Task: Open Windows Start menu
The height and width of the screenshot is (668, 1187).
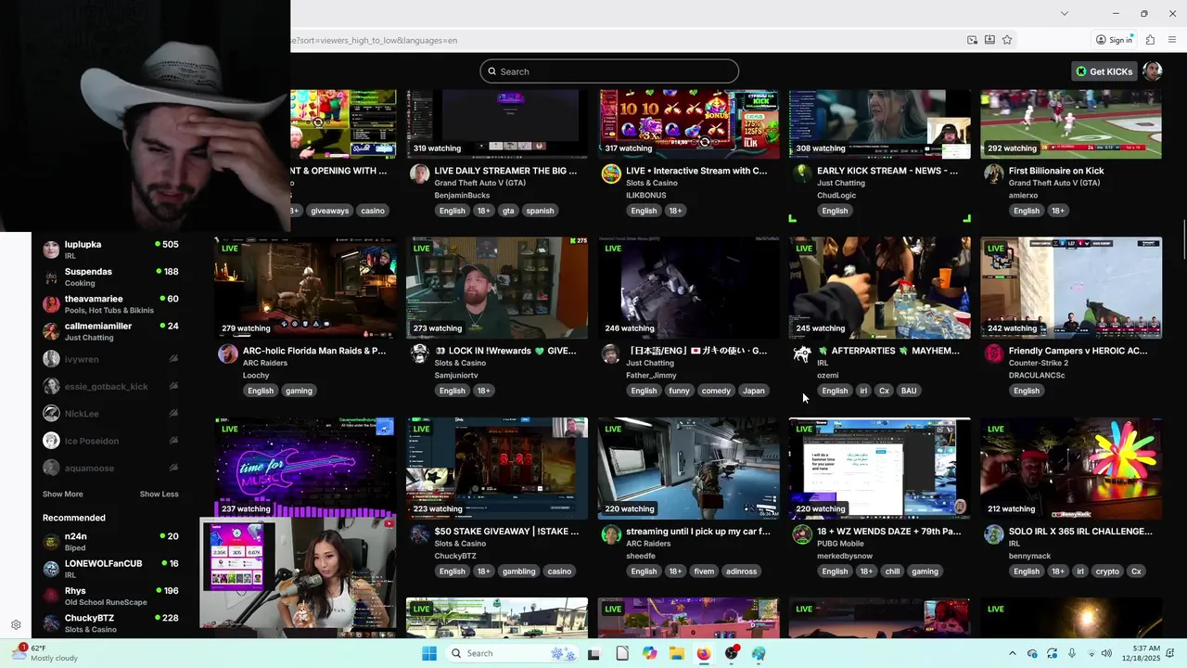Action: point(429,653)
